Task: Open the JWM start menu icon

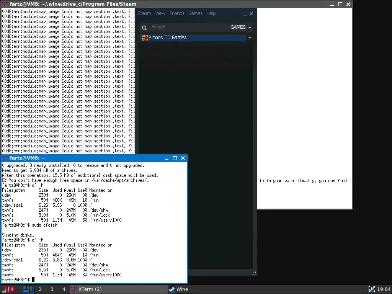Action: click(x=9, y=289)
